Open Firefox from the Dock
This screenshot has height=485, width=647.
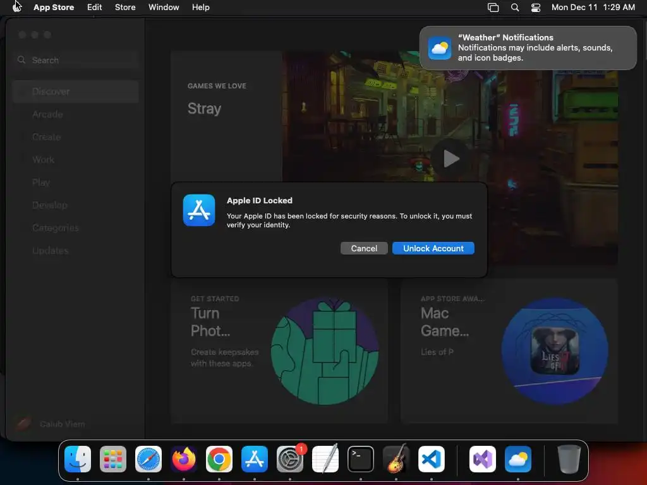[184, 459]
